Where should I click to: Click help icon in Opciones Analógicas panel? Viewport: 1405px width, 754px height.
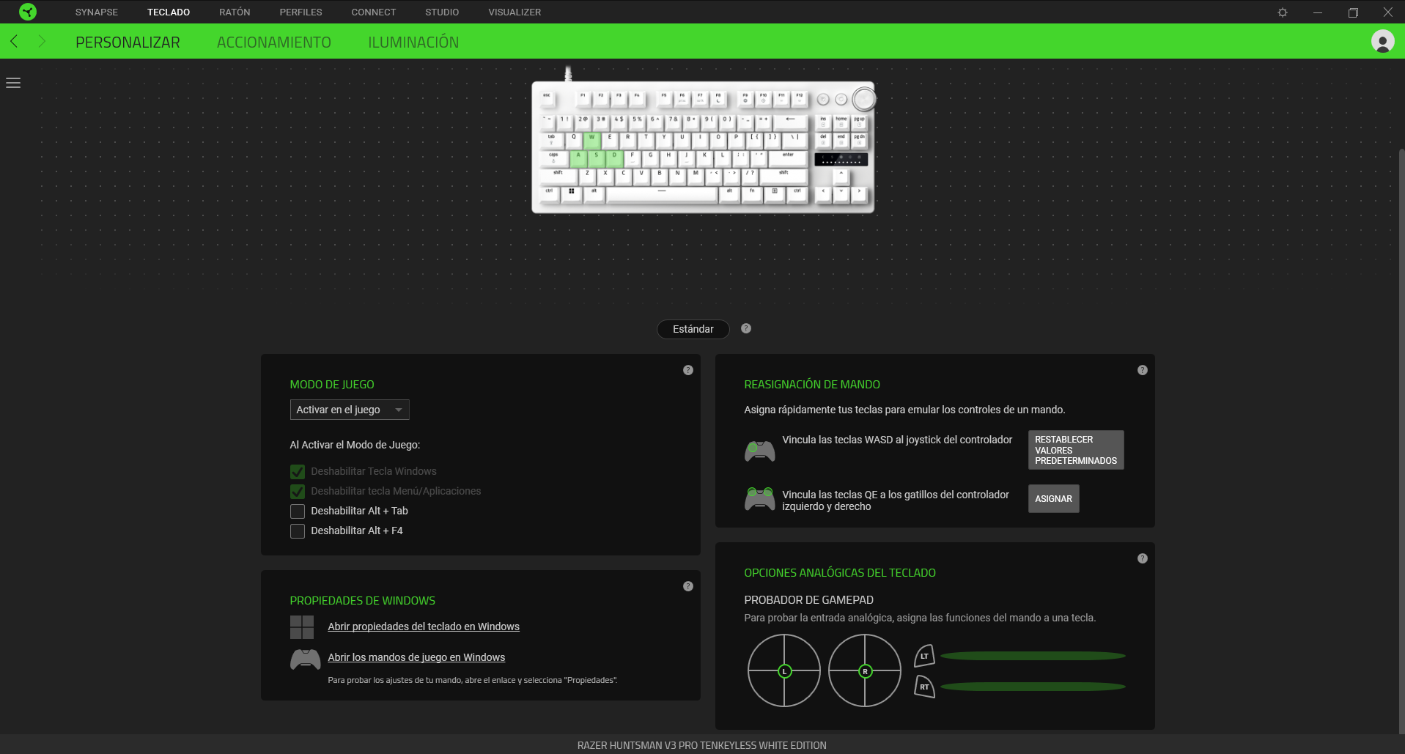click(x=1143, y=558)
